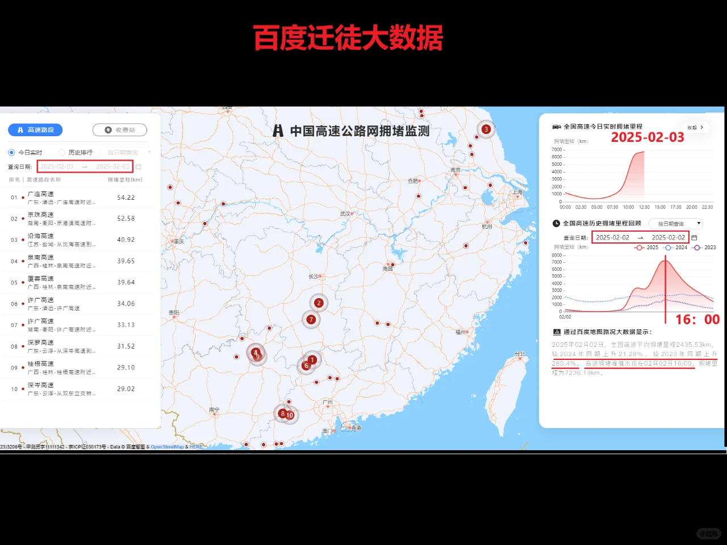Select map marker number 3
Screen dimensions: 727x545
coord(486,129)
